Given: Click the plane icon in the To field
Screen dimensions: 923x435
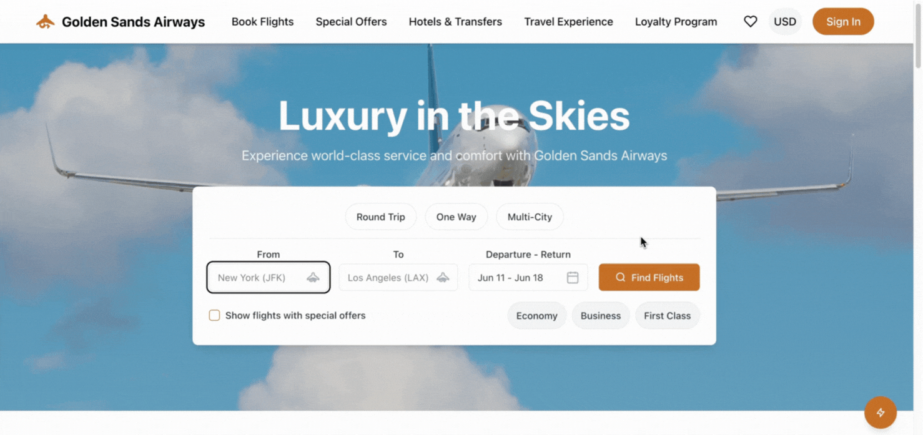Looking at the screenshot, I should (x=444, y=277).
